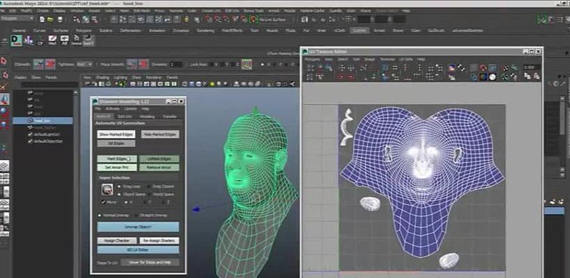Click the 3D UV Editor button
The image size is (570, 278).
pos(138,250)
